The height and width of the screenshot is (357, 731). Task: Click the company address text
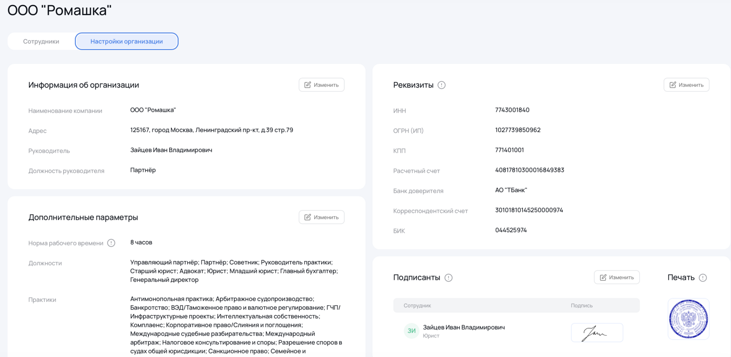(x=211, y=130)
